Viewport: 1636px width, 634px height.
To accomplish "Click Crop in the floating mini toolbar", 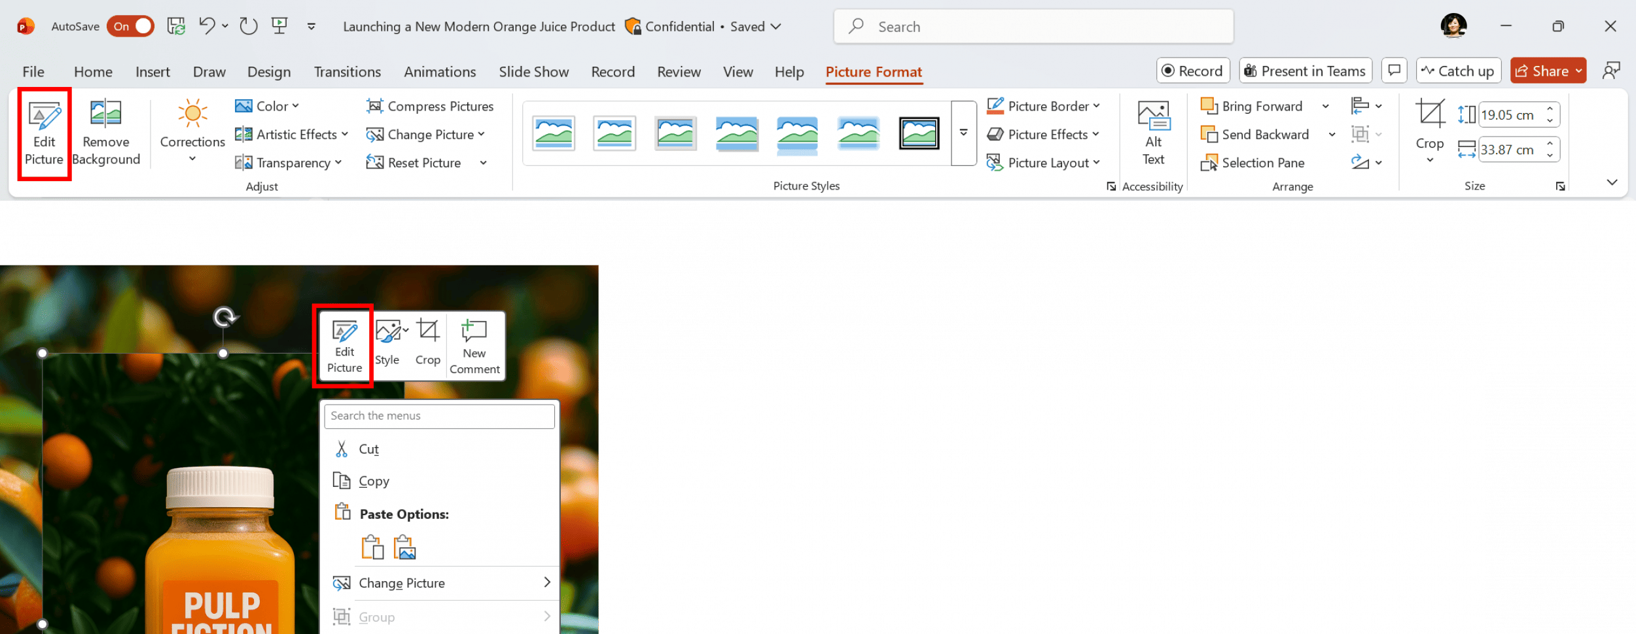I will pyautogui.click(x=427, y=343).
